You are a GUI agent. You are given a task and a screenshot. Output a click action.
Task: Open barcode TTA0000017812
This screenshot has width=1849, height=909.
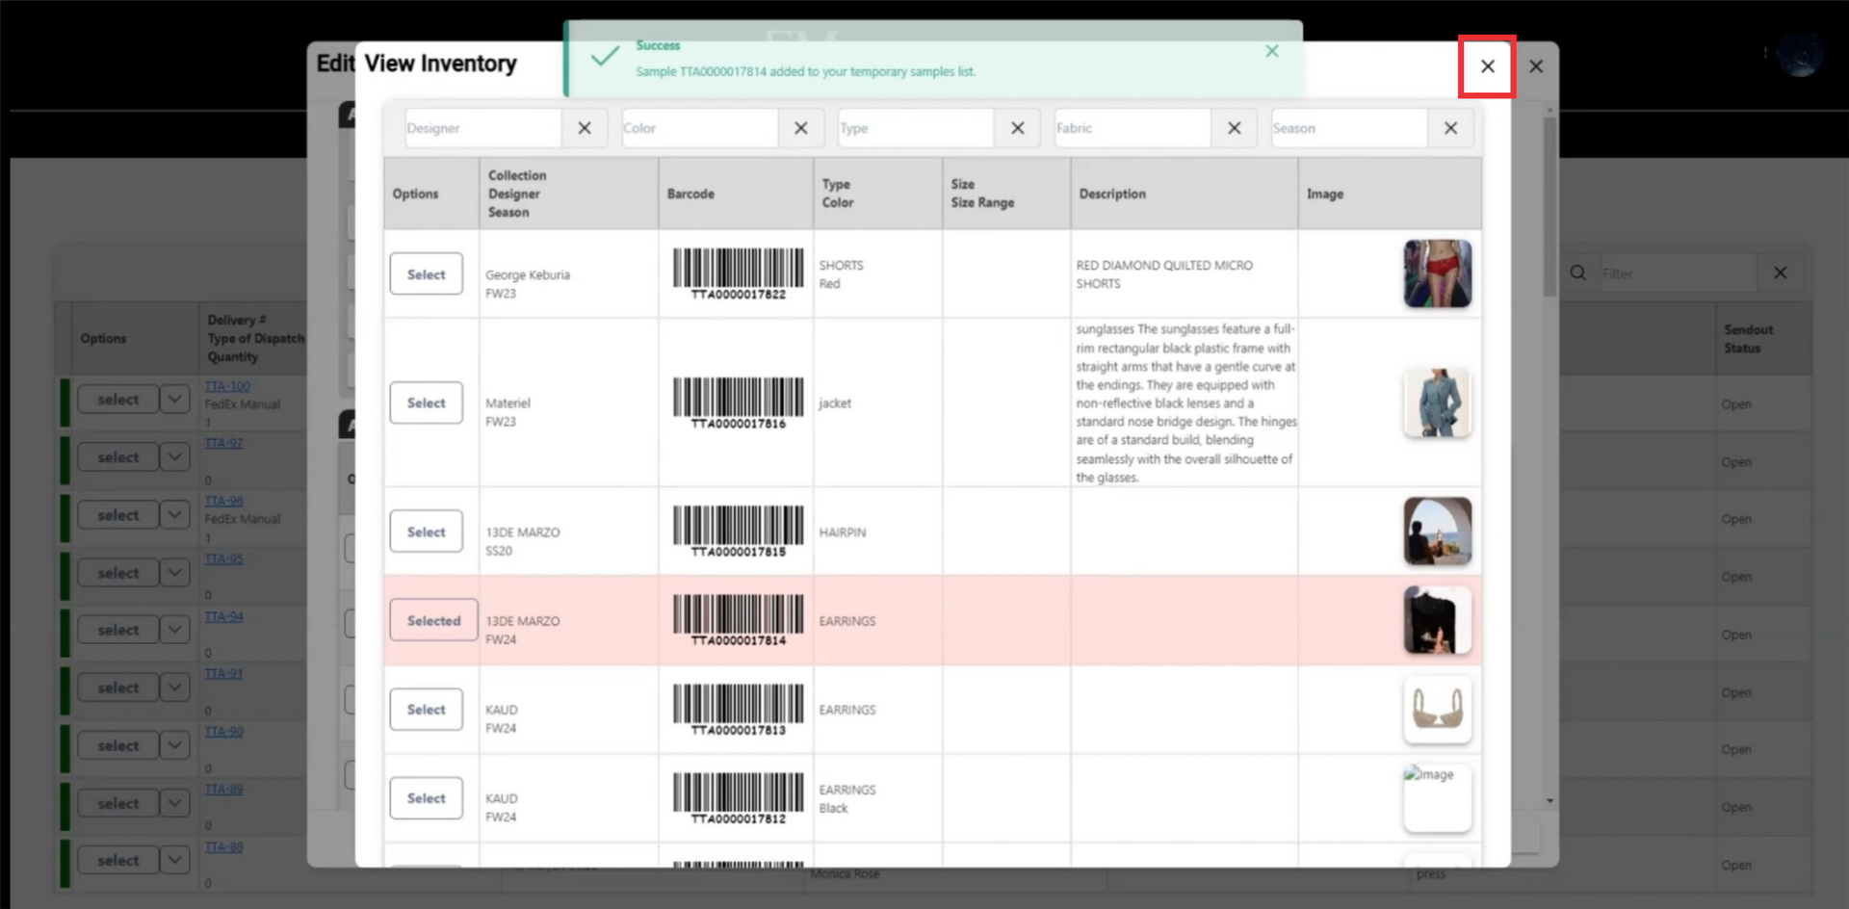[x=738, y=798]
